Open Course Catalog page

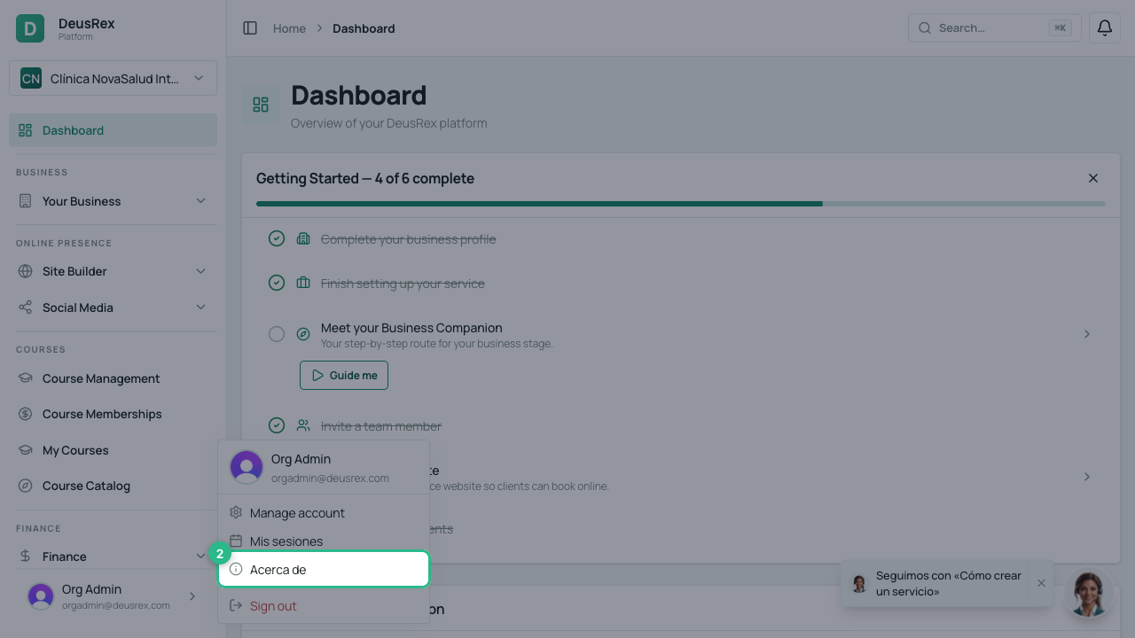[113, 486]
